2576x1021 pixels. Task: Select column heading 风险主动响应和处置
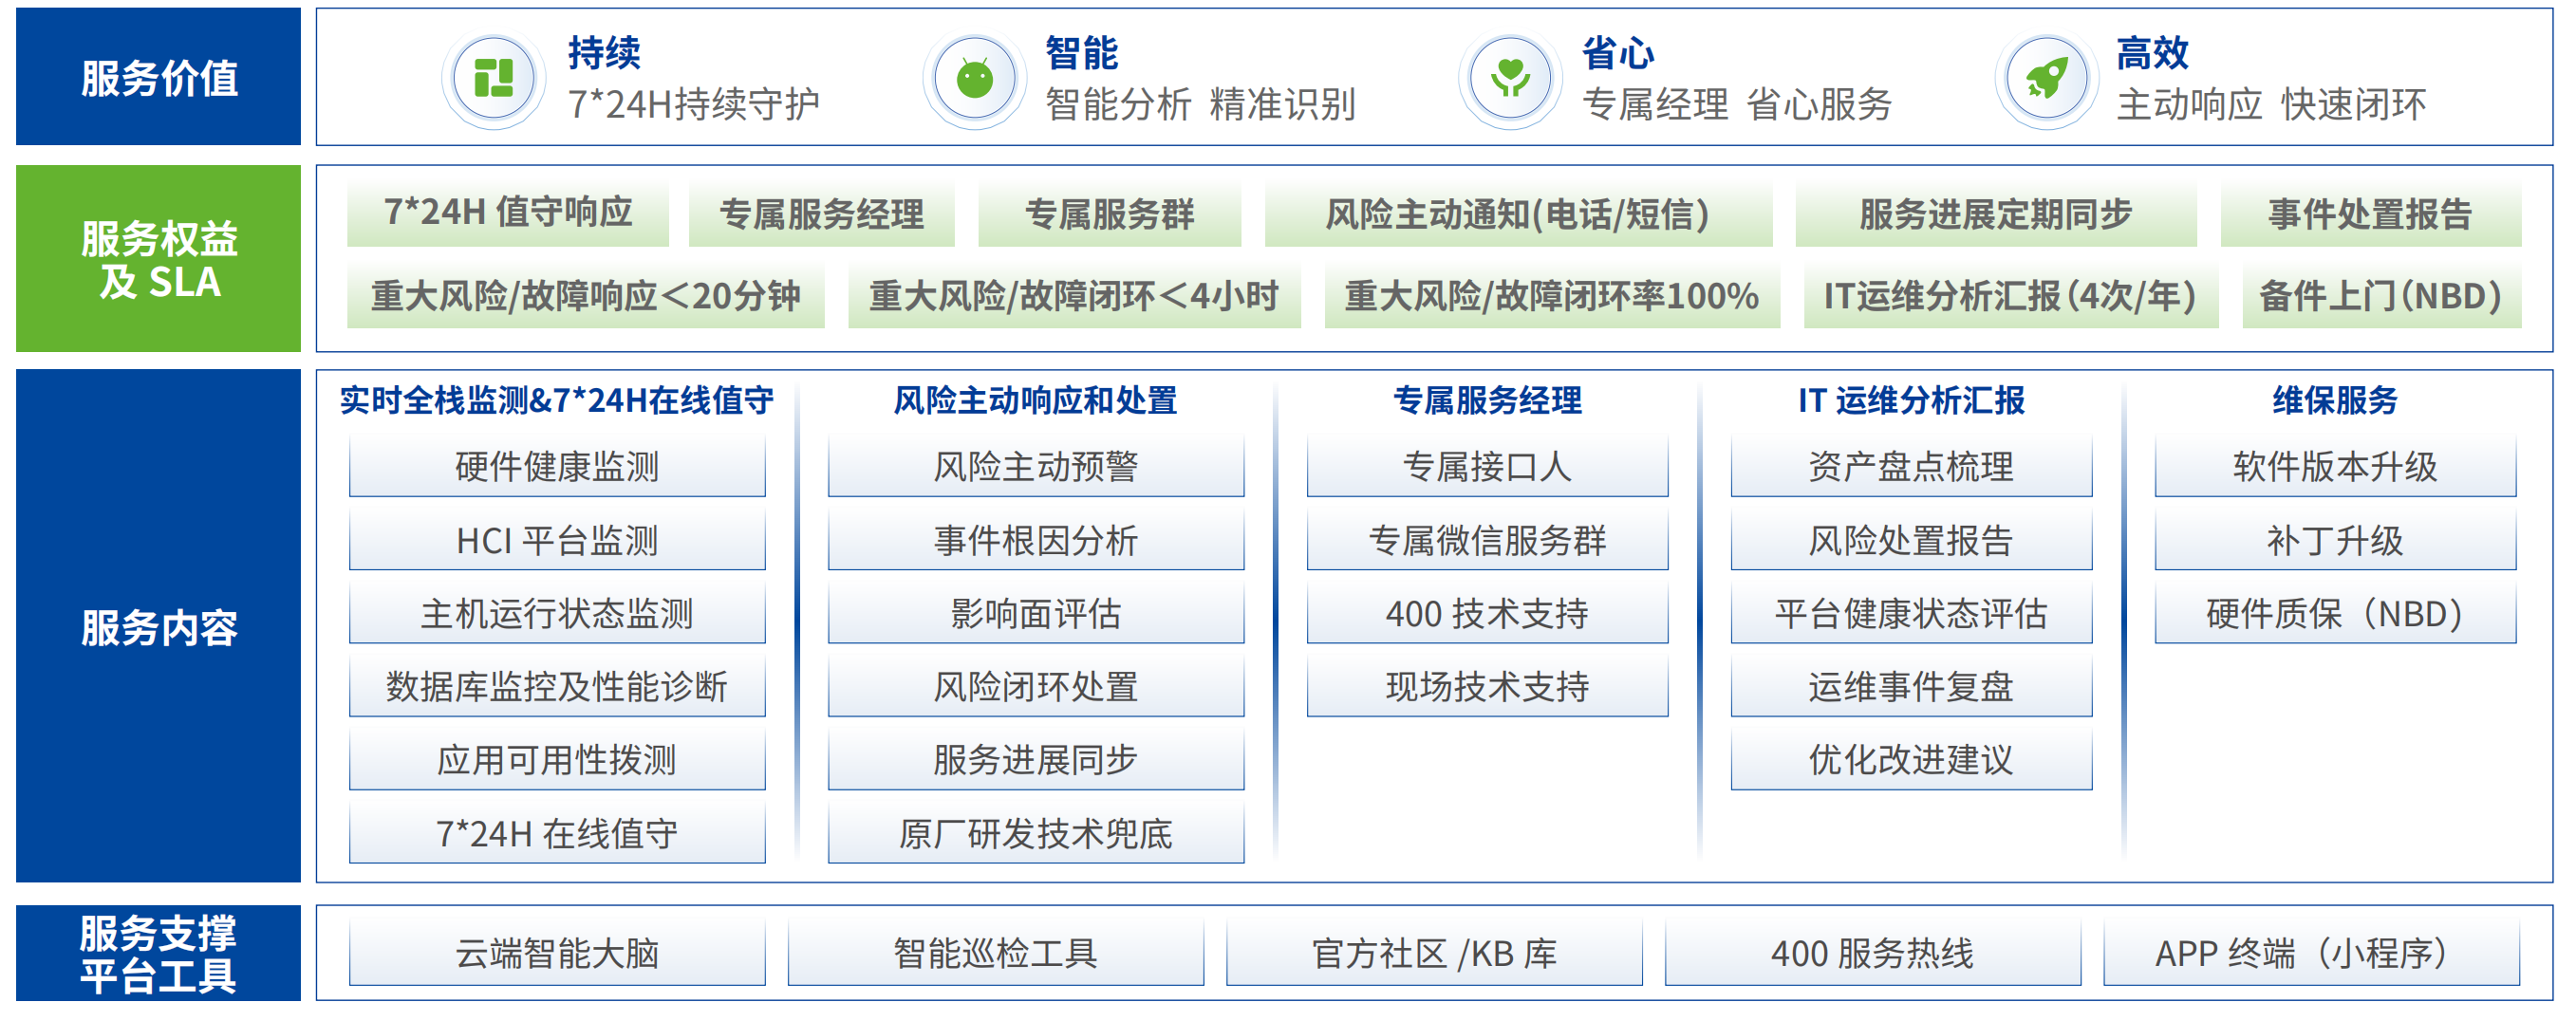coord(1035,400)
